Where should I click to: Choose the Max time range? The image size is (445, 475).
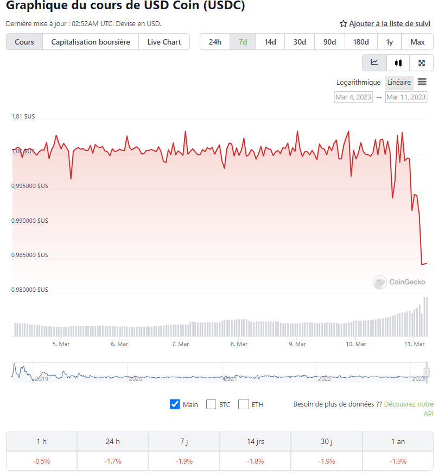coord(417,42)
